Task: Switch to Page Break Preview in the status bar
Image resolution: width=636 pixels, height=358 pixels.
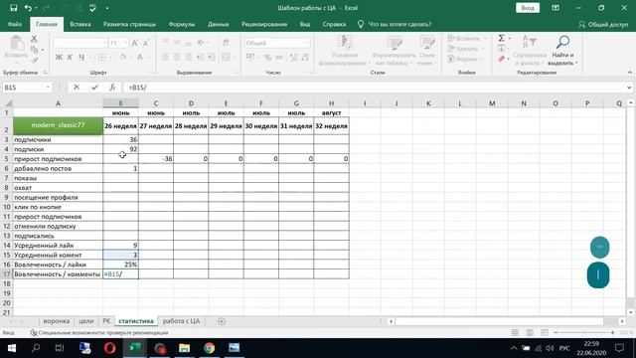Action: click(x=545, y=332)
